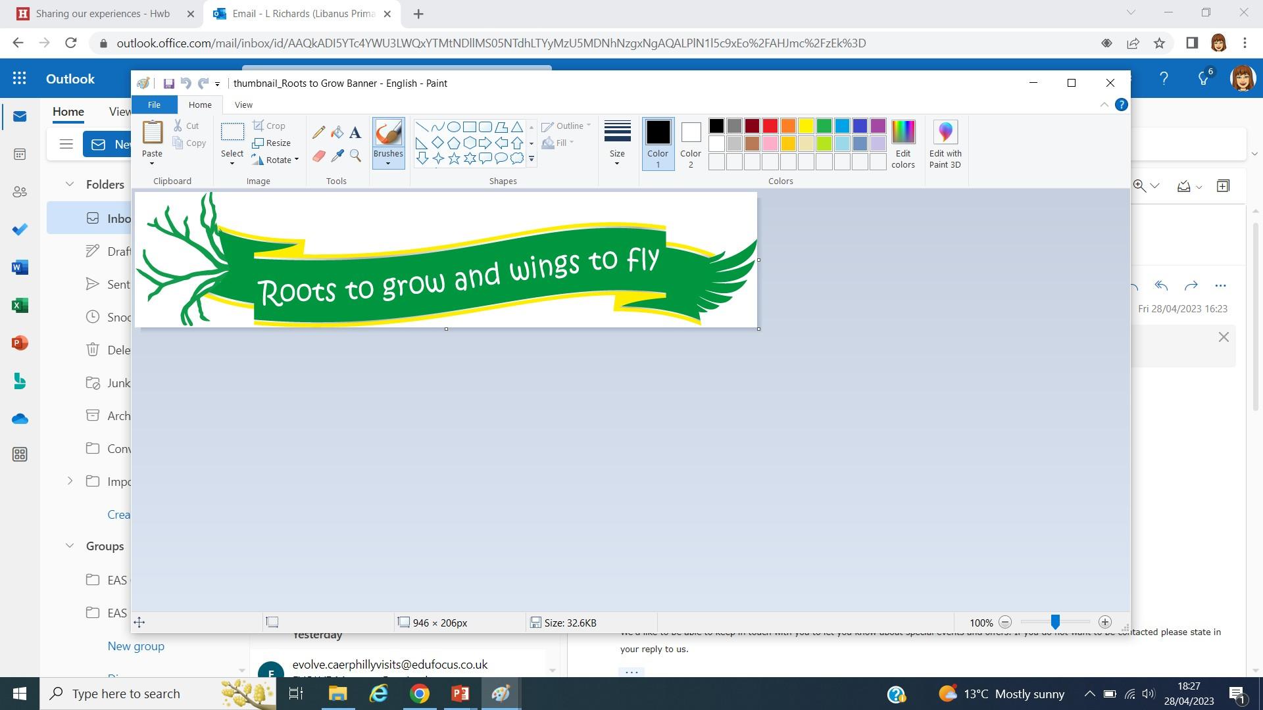Open the Paint File menu
1263x710 pixels.
point(154,105)
